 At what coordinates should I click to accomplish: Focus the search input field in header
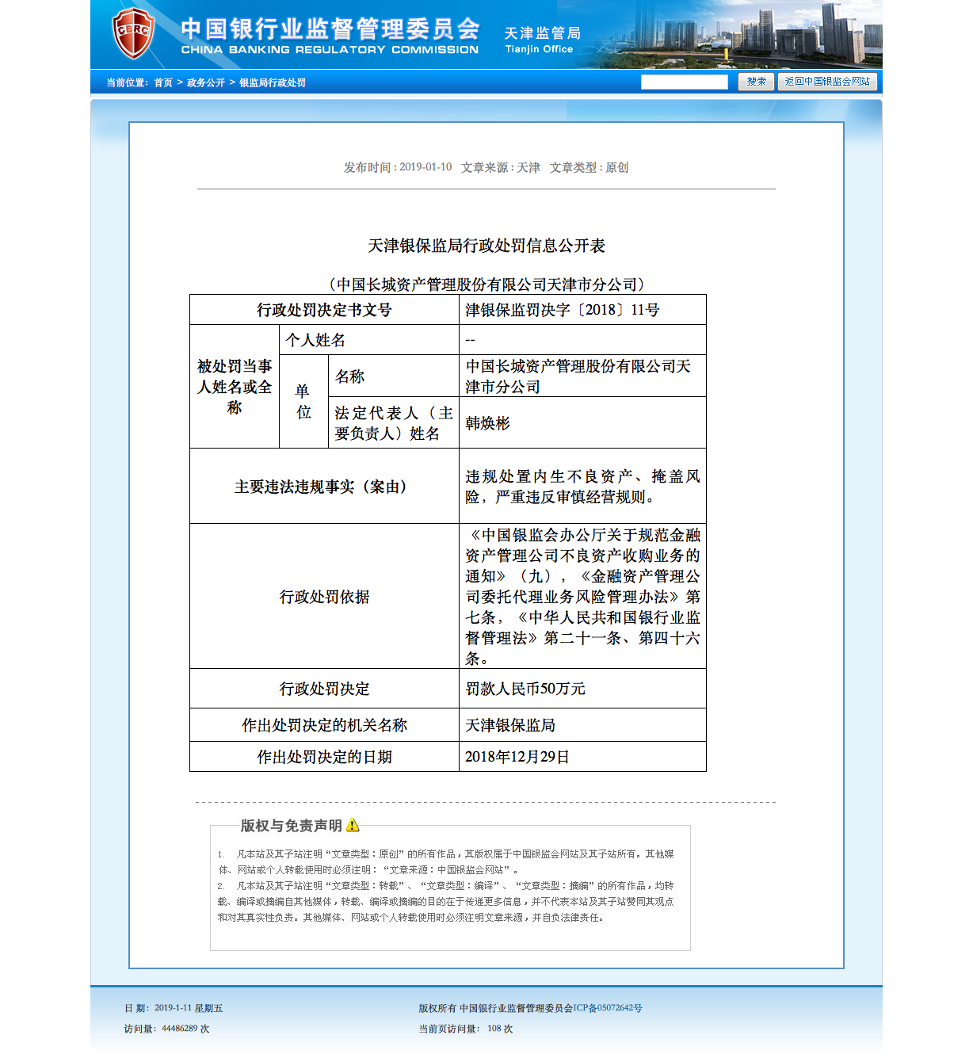[685, 82]
